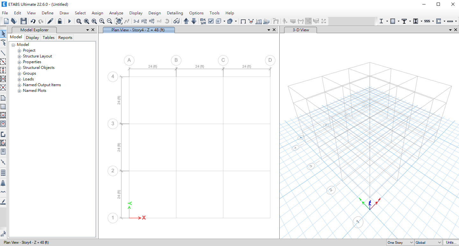Open the Detailing menu
Screen dimensions: 459x246
pyautogui.click(x=175, y=13)
